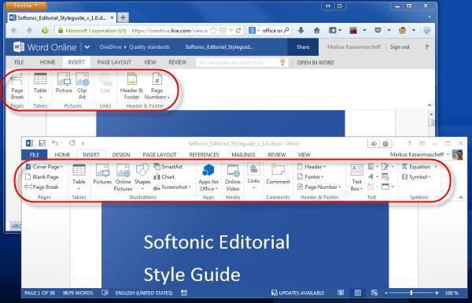Insert a Blank Page in desktop Word

(x=42, y=177)
